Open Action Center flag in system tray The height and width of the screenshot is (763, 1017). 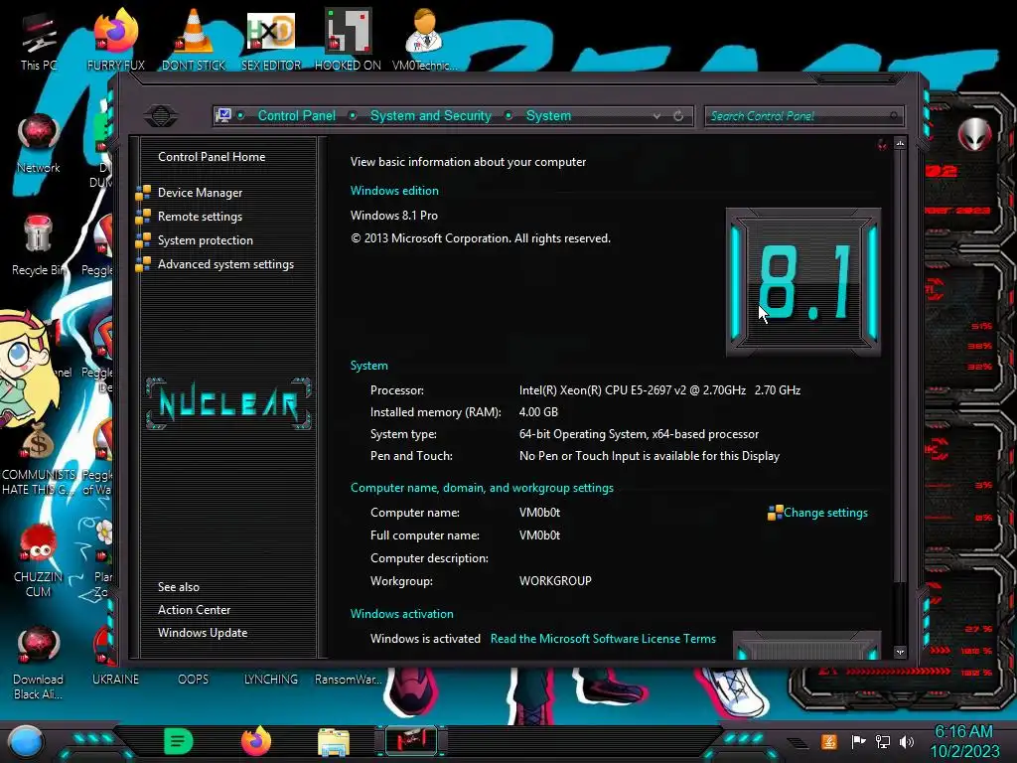pos(859,741)
